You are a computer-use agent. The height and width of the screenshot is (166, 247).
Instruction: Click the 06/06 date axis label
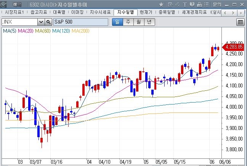click(x=225, y=162)
